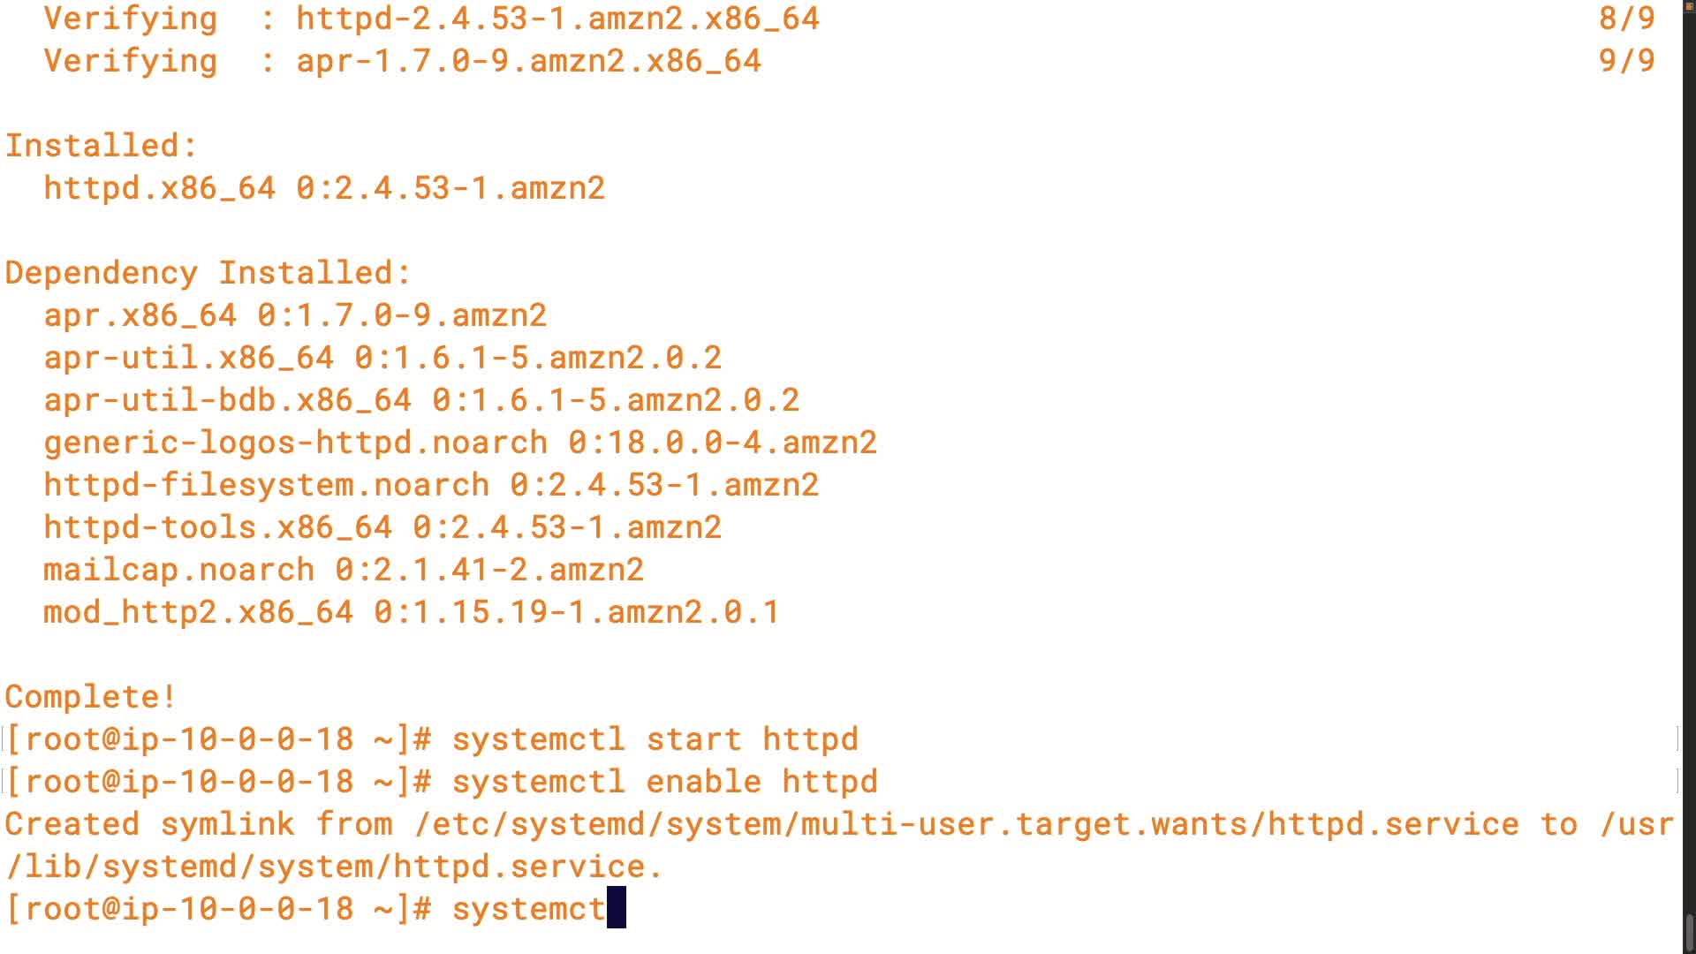1696x954 pixels.
Task: Click the last root@ip-10-0-0-18 prompt
Action: tap(218, 908)
